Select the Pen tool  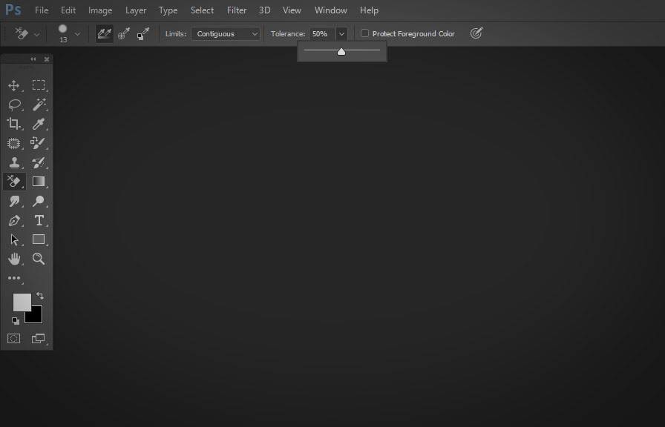click(14, 220)
